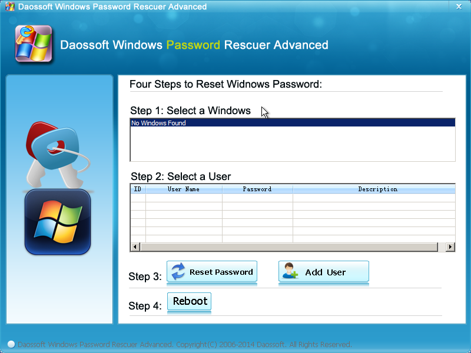The height and width of the screenshot is (353, 471).
Task: Click the Reboot button
Action: tap(189, 301)
